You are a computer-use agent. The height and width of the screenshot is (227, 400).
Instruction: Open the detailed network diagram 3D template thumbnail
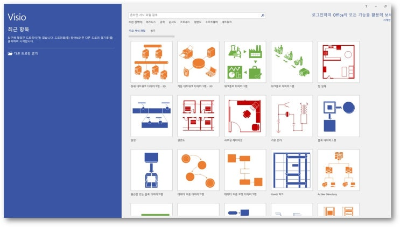tap(151, 62)
